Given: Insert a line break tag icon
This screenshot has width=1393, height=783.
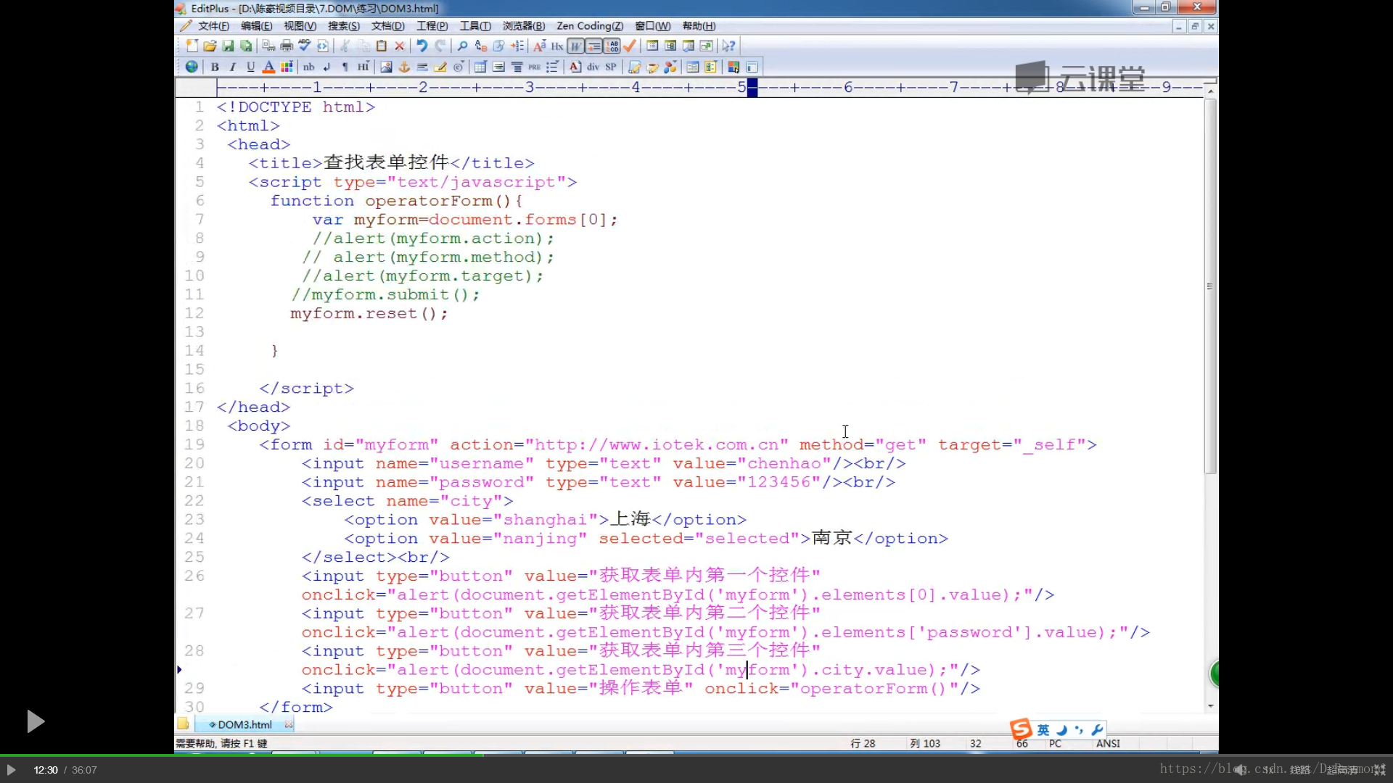Looking at the screenshot, I should point(327,67).
